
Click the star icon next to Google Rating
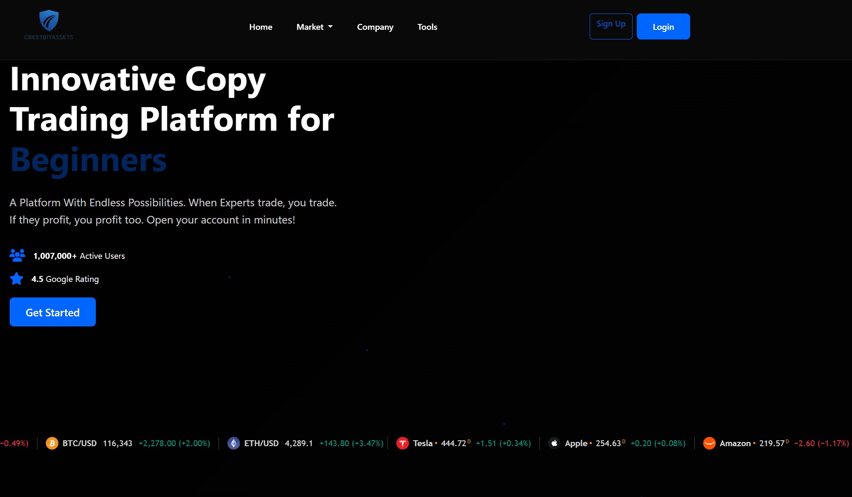[x=16, y=278]
